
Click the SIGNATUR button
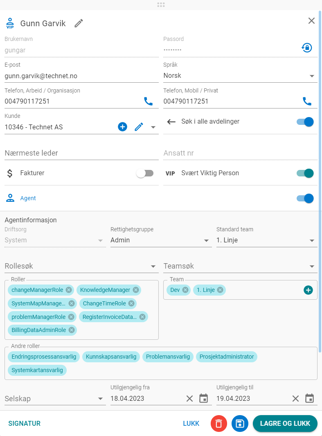tap(25, 423)
